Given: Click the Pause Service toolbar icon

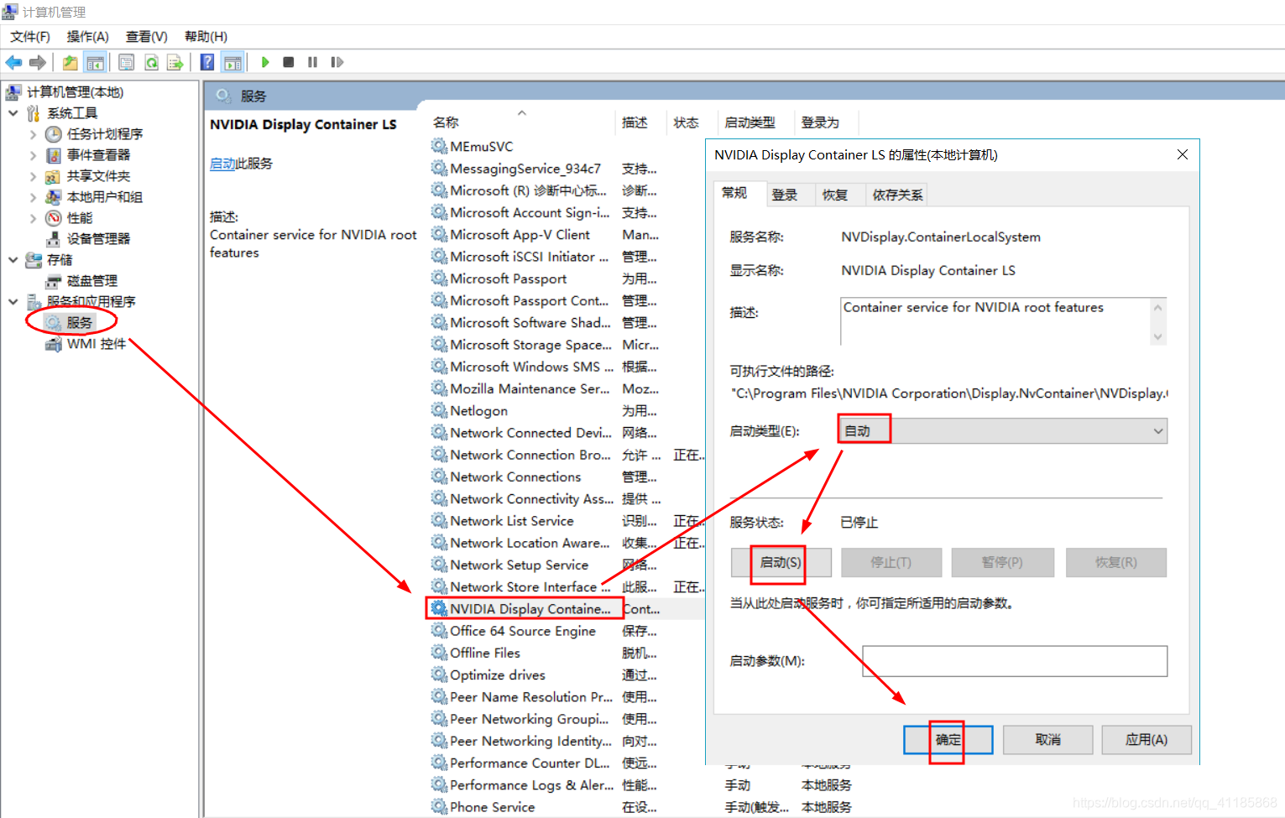Looking at the screenshot, I should (x=312, y=62).
